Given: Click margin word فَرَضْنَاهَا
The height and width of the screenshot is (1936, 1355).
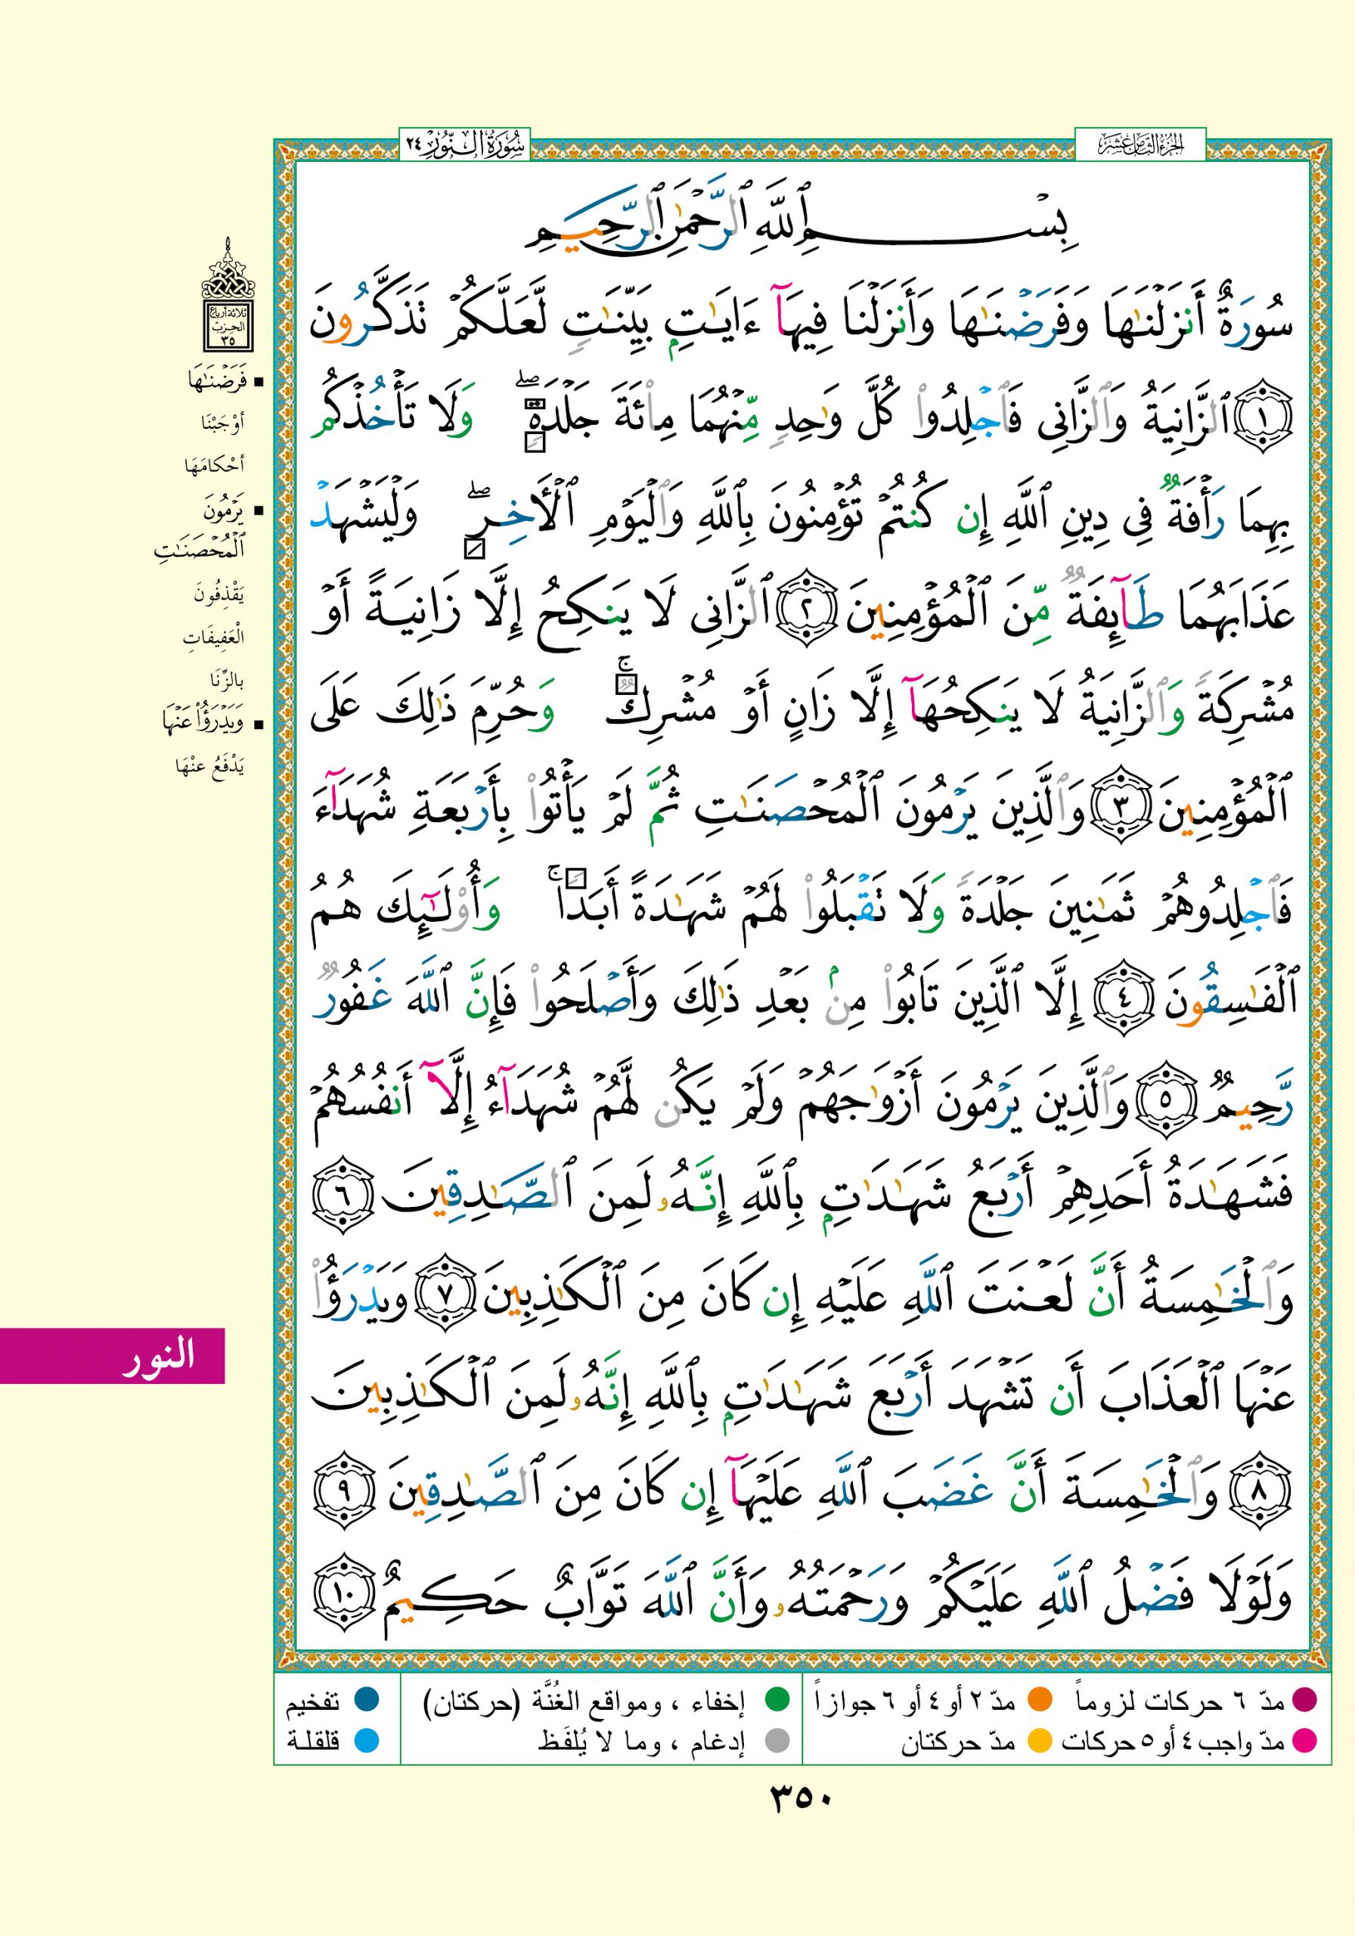Looking at the screenshot, I should point(215,382).
